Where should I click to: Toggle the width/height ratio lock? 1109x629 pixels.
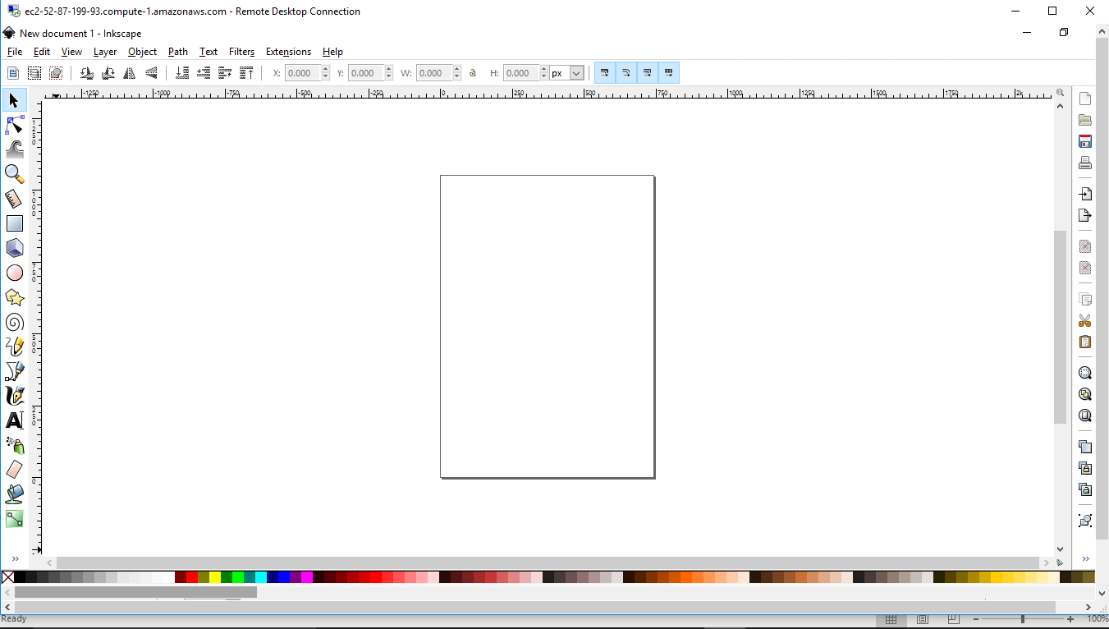coord(473,73)
